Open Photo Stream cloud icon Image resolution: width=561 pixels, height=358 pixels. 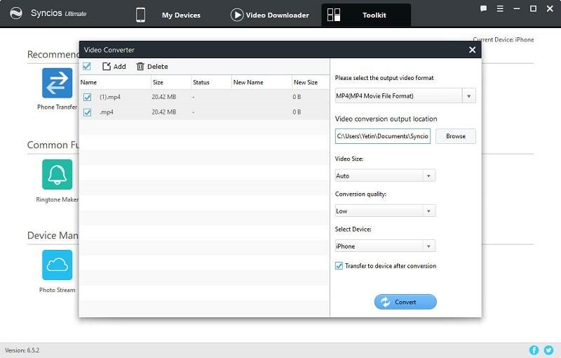[57, 265]
